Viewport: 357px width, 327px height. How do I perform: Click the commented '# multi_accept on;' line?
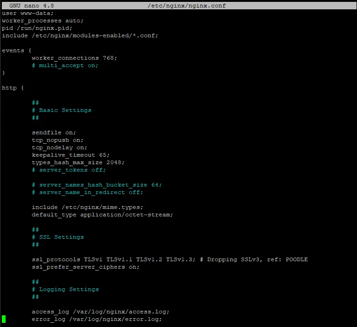point(65,65)
